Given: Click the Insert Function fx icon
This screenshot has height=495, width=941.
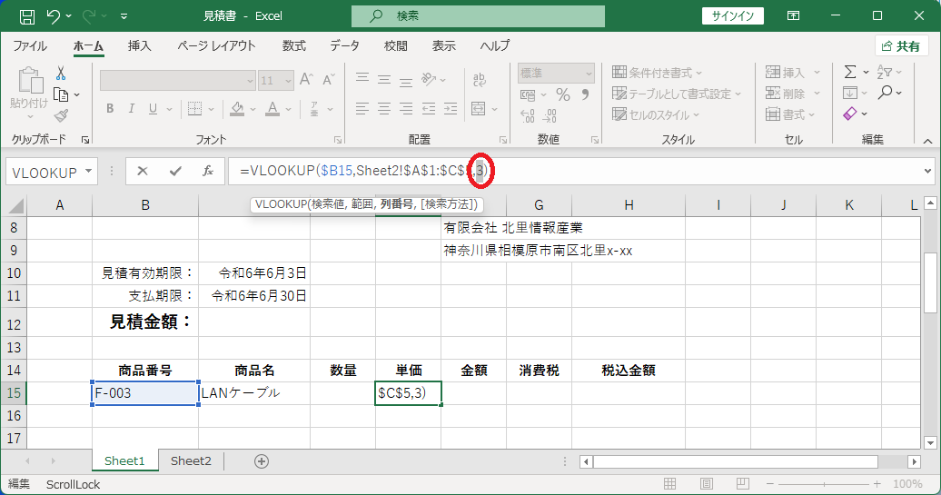Looking at the screenshot, I should click(x=208, y=172).
